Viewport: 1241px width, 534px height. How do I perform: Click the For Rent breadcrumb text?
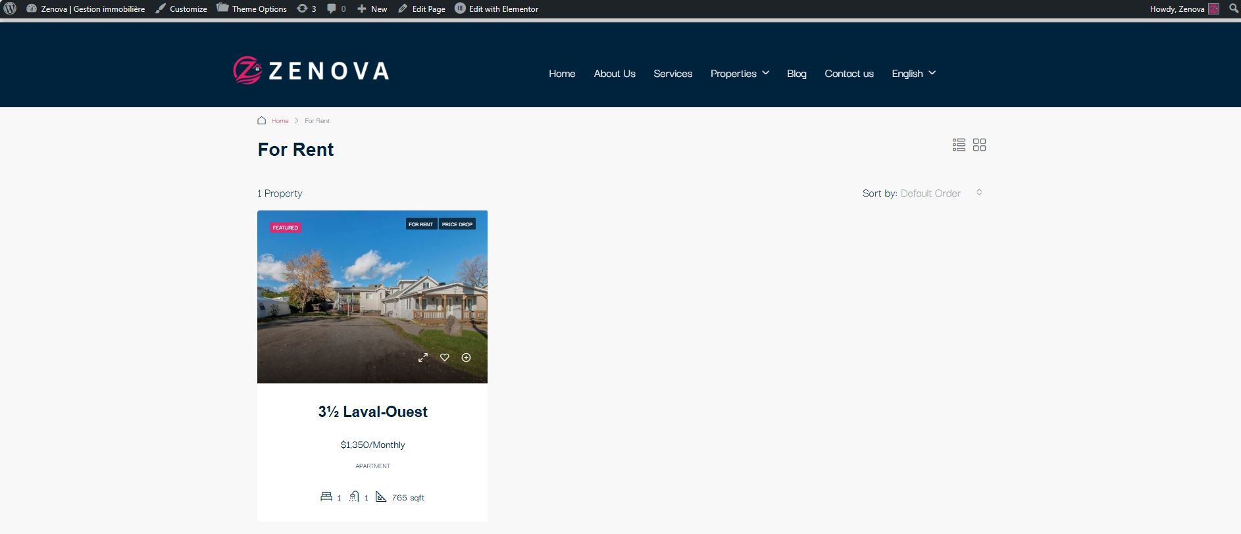317,121
